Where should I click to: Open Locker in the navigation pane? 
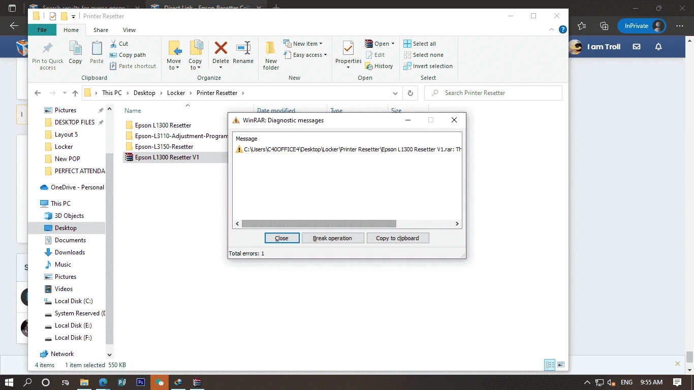pyautogui.click(x=64, y=146)
